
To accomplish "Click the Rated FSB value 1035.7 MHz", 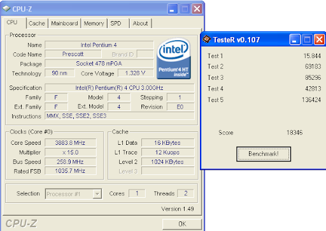I will (x=71, y=171).
